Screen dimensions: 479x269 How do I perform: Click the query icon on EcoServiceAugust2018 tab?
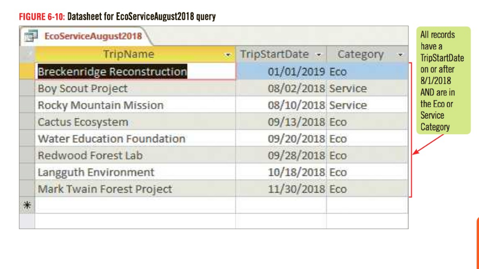[31, 36]
